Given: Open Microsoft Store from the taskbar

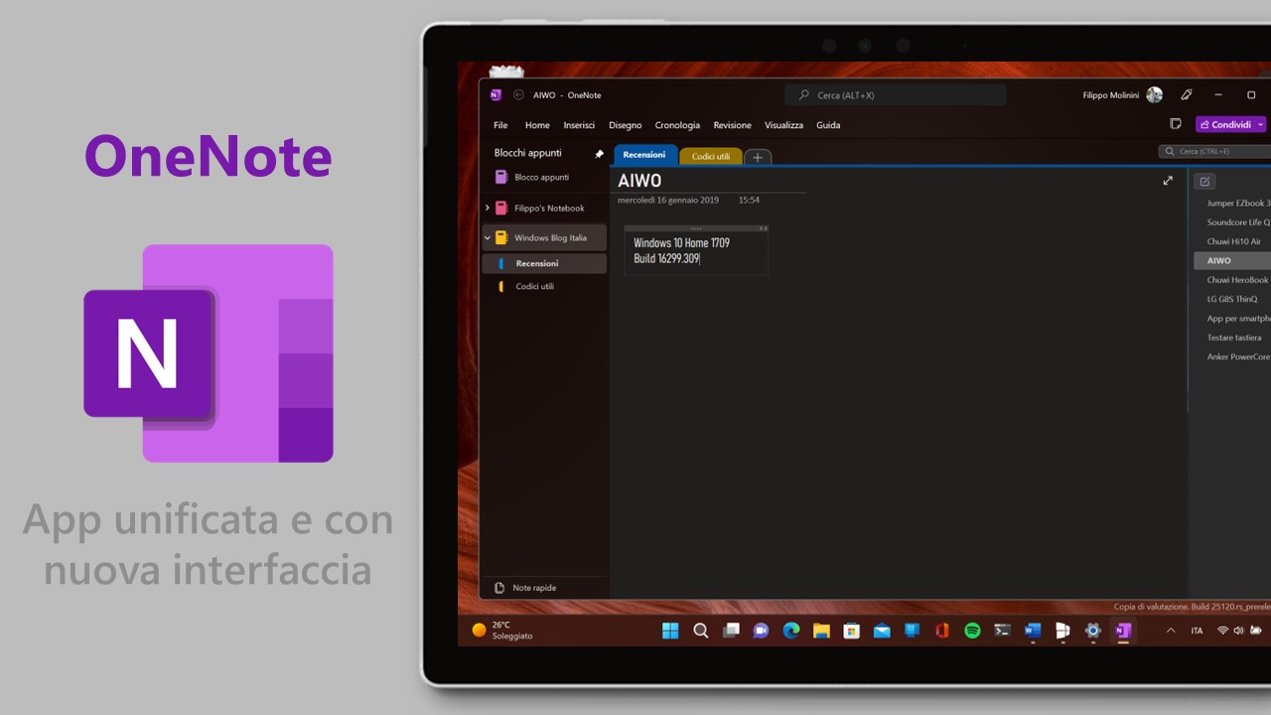Looking at the screenshot, I should click(851, 631).
